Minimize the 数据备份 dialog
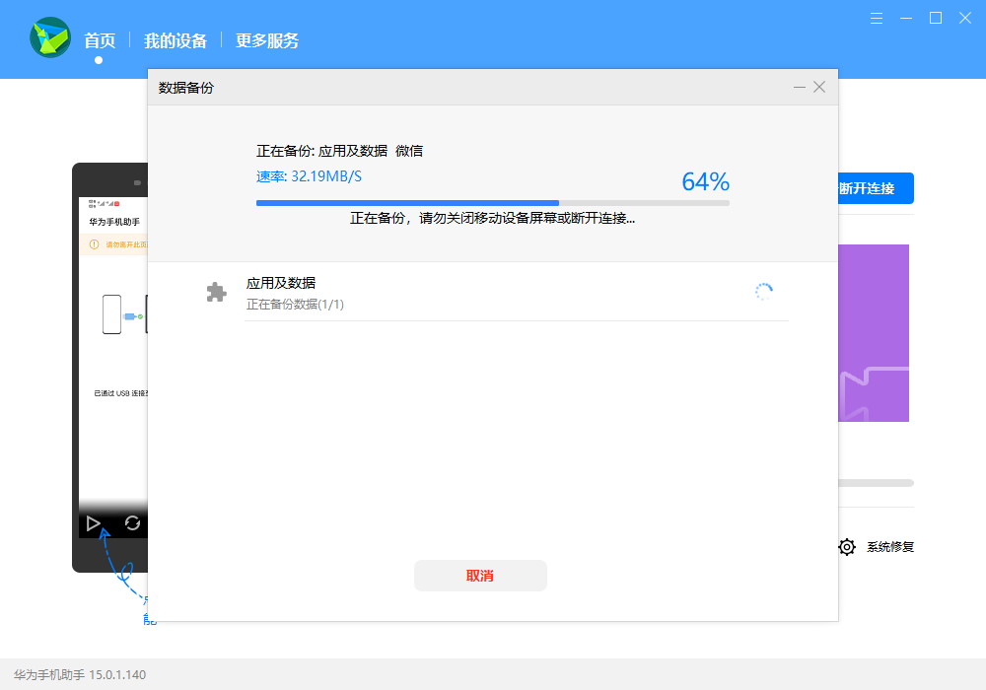The image size is (986, 690). click(x=800, y=88)
